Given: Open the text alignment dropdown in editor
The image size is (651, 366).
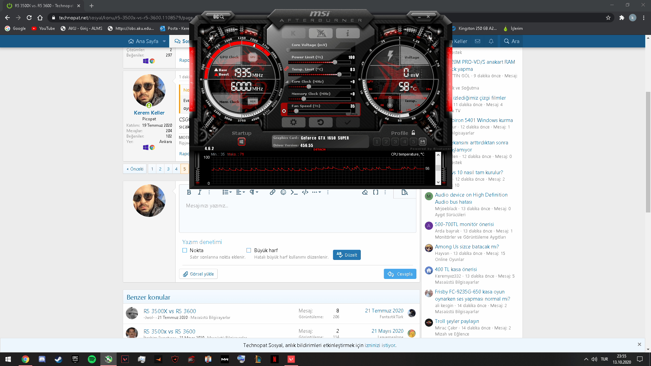Looking at the screenshot, I should pyautogui.click(x=240, y=192).
